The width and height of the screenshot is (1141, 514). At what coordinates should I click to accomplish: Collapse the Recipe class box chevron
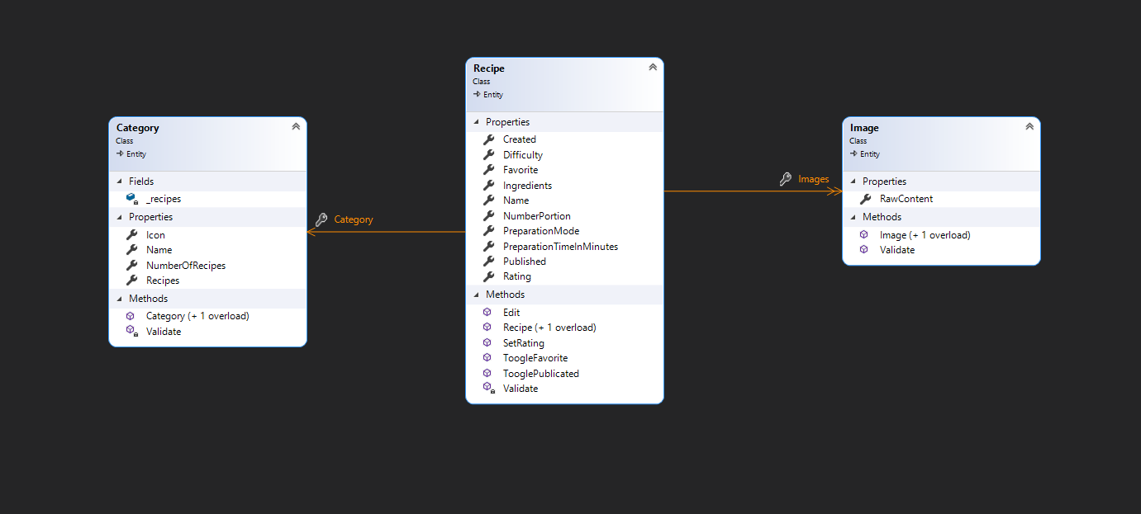point(653,67)
